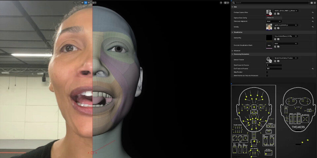Toggle Show Frames as They Are Processed

(267, 76)
